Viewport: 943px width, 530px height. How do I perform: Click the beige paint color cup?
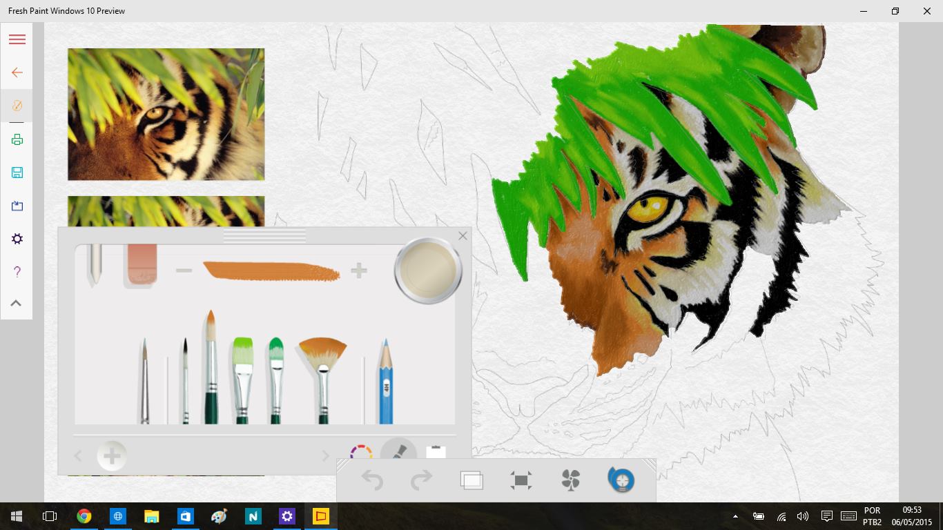[427, 271]
